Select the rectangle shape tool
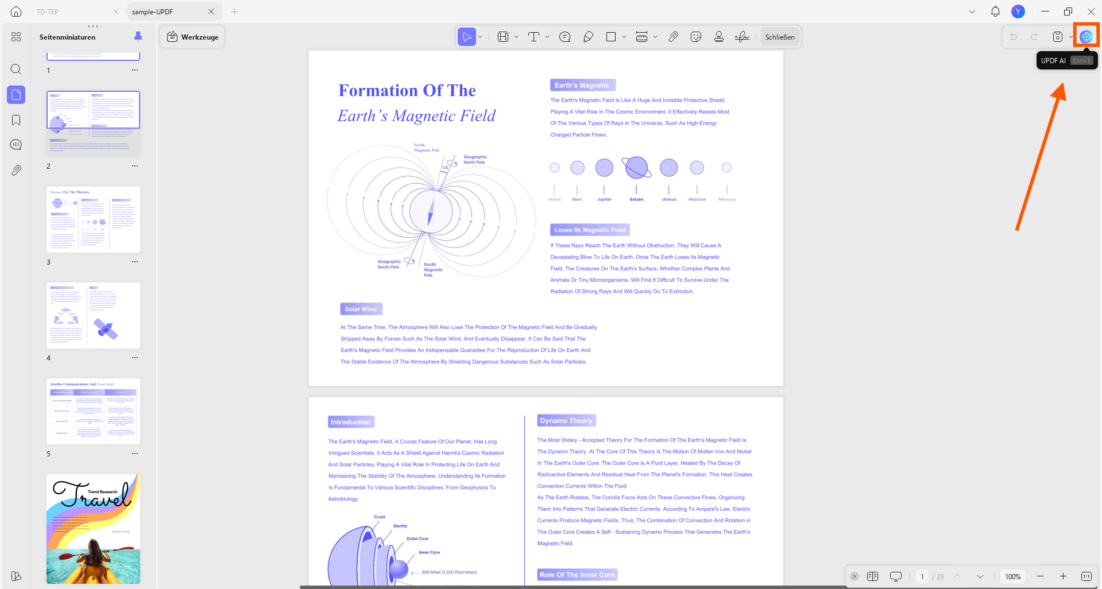This screenshot has height=589, width=1102. (611, 37)
